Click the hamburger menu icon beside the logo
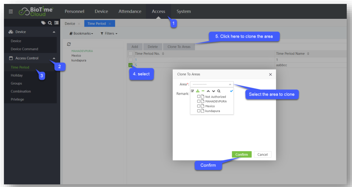352x187 pixels. (11, 11)
